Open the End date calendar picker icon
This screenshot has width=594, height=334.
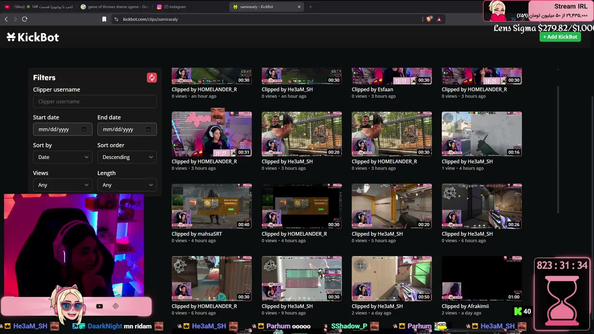(148, 129)
